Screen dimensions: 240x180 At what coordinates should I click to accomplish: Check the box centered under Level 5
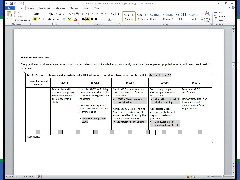point(200,132)
